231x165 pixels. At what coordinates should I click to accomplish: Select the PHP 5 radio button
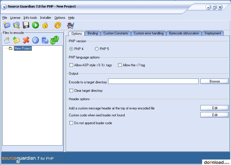[x=97, y=49]
